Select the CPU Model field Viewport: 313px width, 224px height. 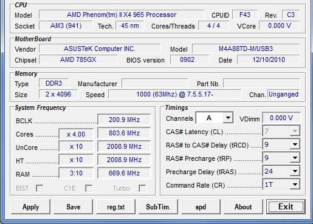coord(122,15)
